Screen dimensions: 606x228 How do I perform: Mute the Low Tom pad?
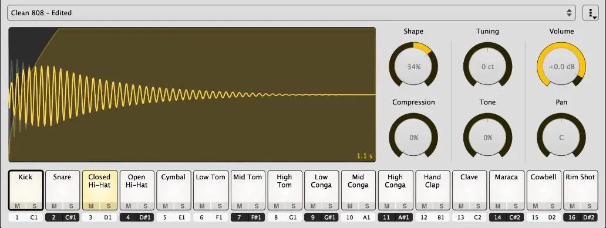click(202, 206)
